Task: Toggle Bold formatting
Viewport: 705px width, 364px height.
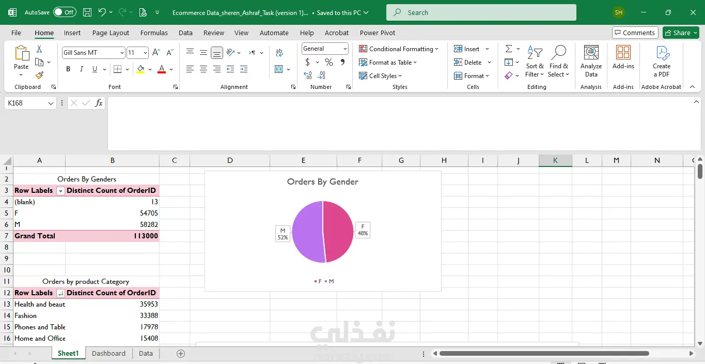Action: point(68,69)
